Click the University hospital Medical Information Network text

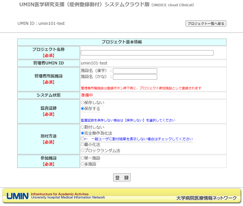[x=68, y=197]
